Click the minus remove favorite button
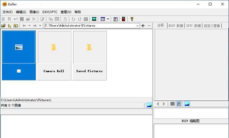The image size is (229, 138). coord(149,26)
